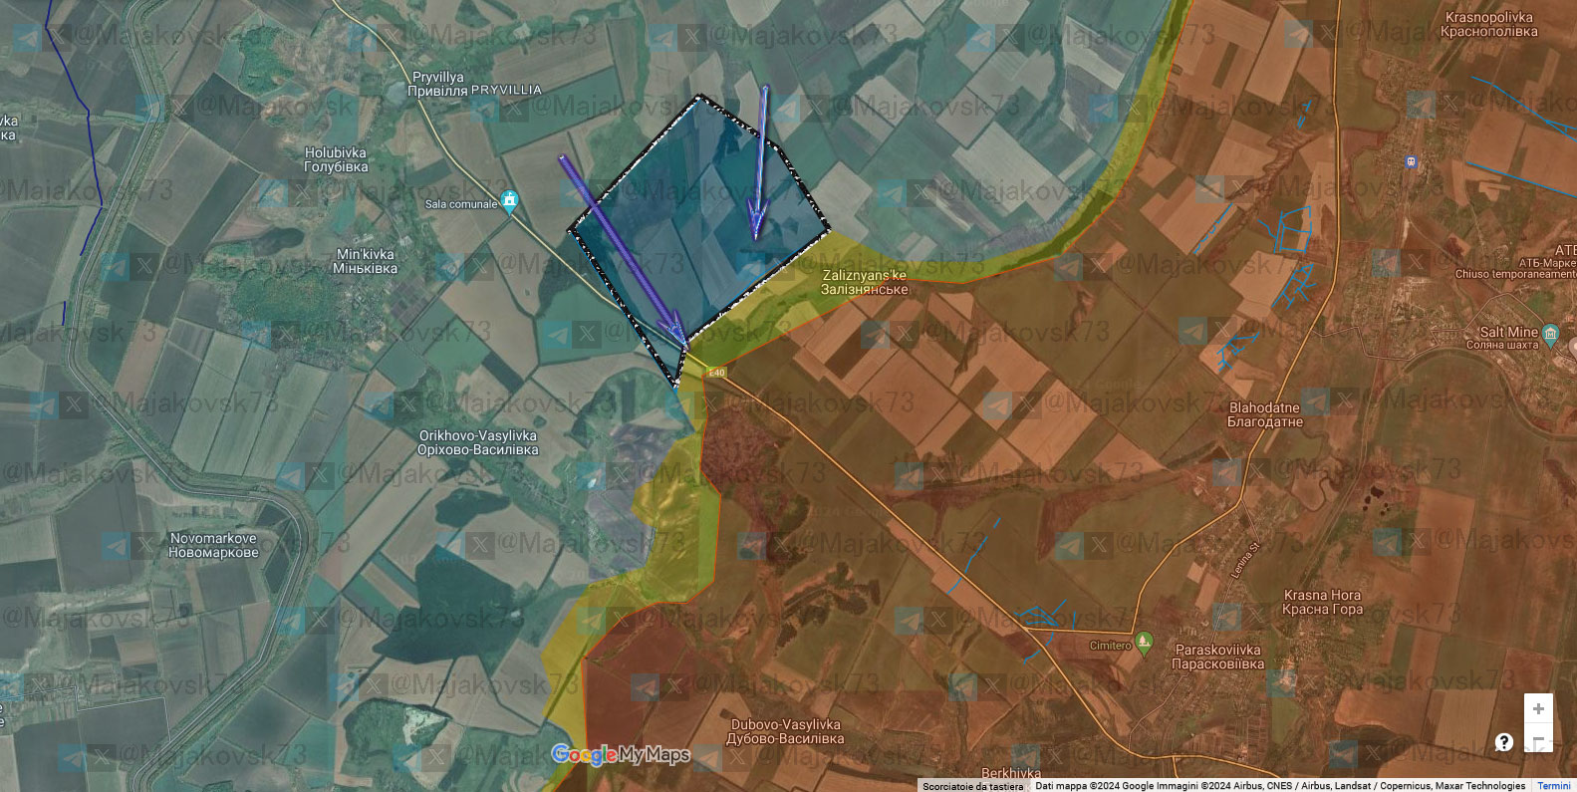The width and height of the screenshot is (1577, 792).
Task: Click the Dubovo-Vasylivka label
Action: [786, 731]
